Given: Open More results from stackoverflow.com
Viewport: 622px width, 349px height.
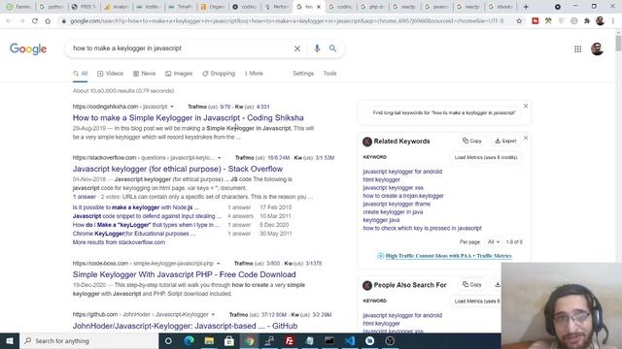Looking at the screenshot, I should click(119, 242).
